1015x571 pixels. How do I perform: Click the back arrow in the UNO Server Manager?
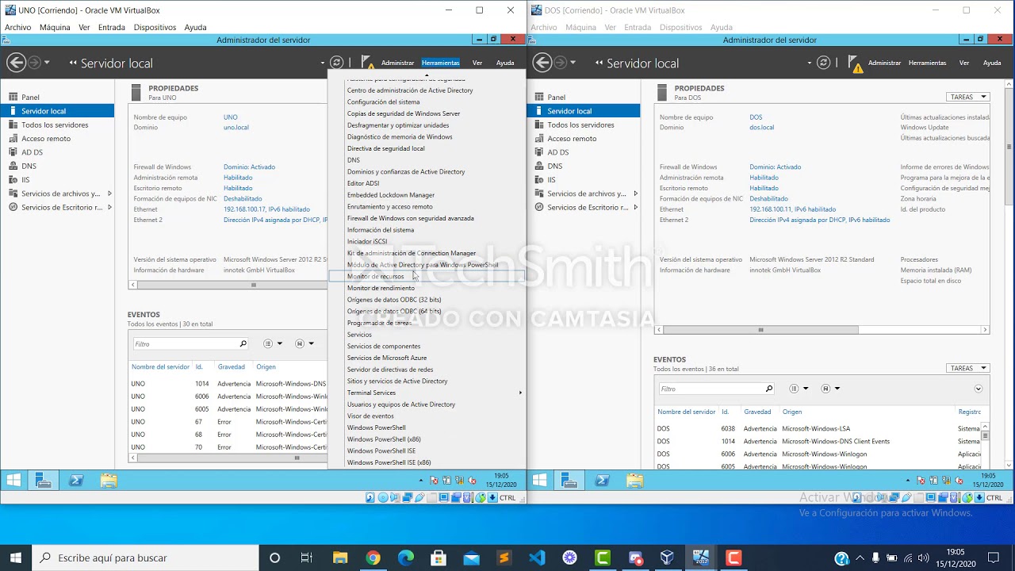16,63
